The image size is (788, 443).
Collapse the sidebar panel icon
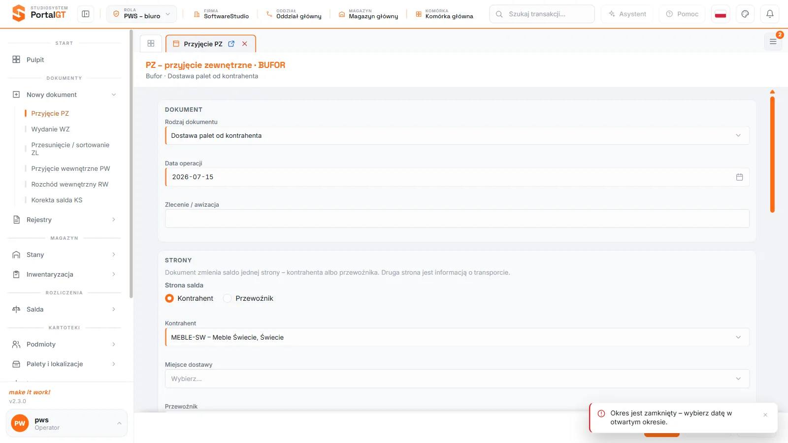coord(86,14)
